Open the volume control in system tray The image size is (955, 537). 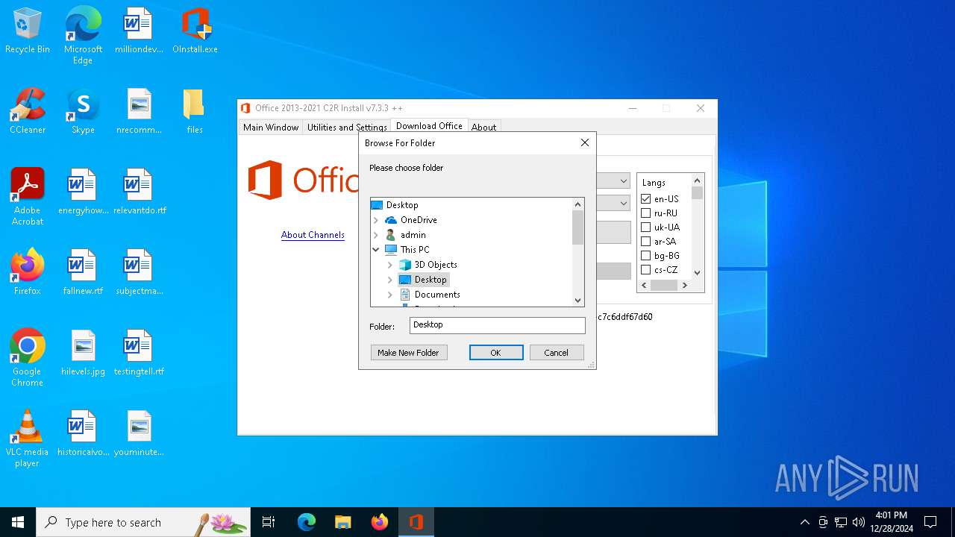pyautogui.click(x=859, y=522)
